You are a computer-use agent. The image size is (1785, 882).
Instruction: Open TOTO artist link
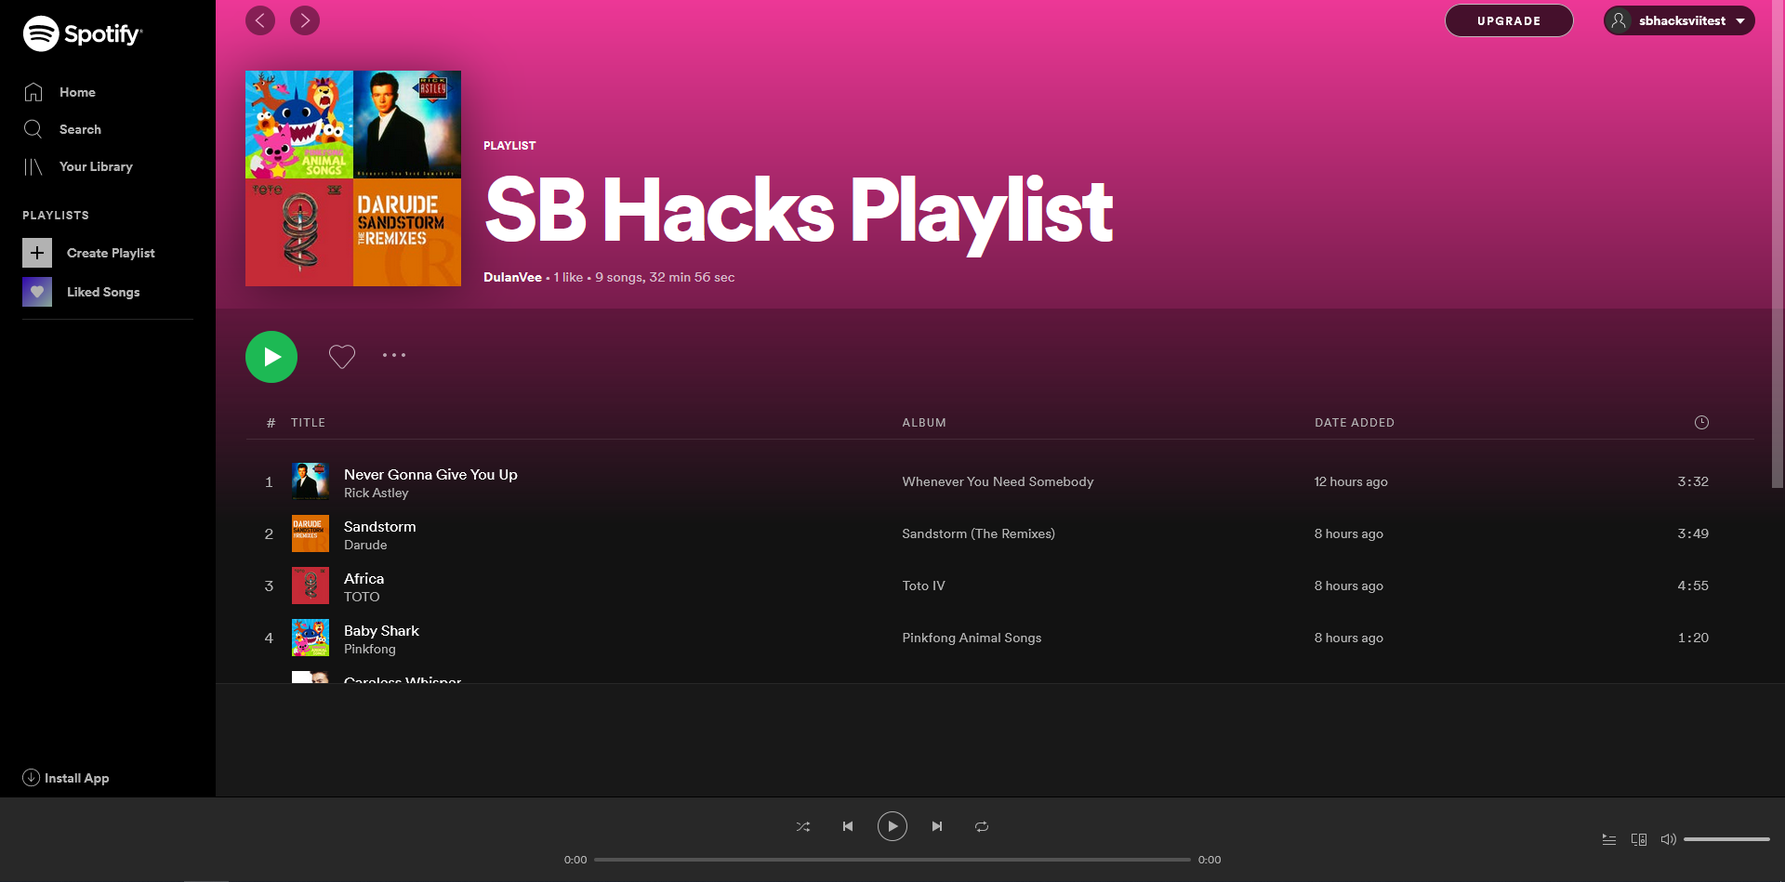(362, 597)
